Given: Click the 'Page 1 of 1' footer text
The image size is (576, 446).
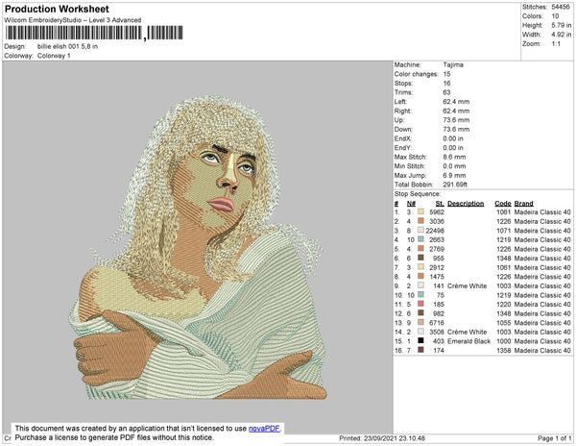Looking at the screenshot, I should coord(554,438).
